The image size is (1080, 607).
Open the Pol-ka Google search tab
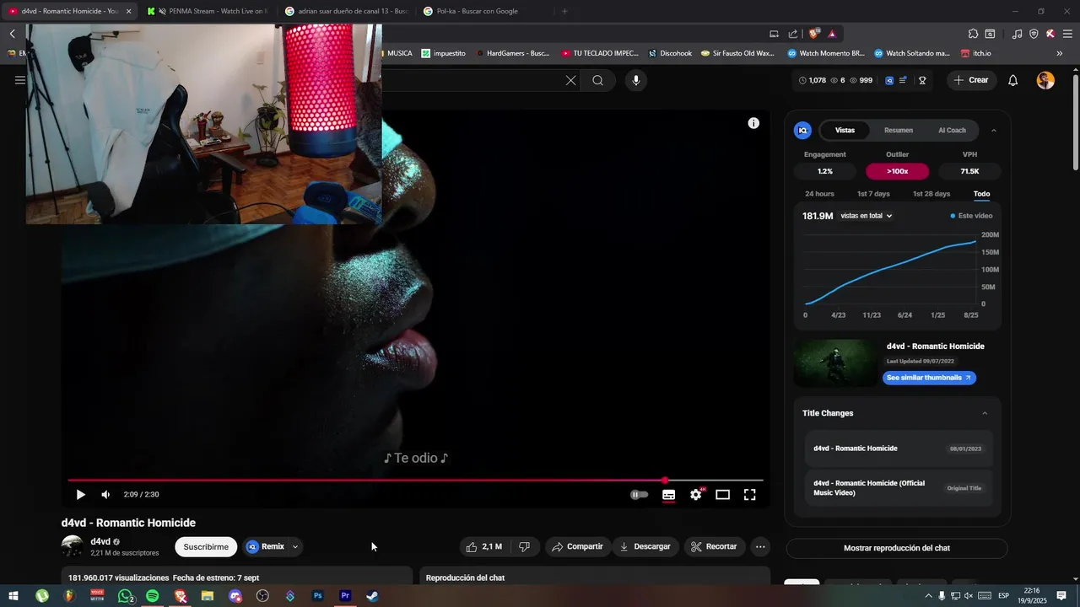click(x=483, y=11)
